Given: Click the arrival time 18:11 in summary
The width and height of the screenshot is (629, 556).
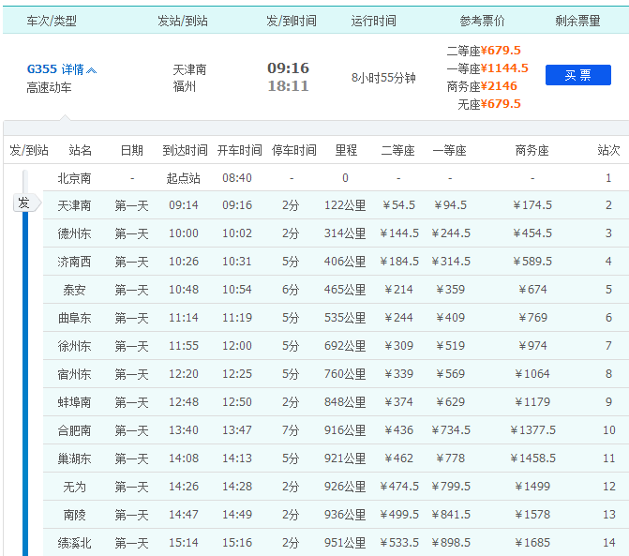Looking at the screenshot, I should (x=289, y=86).
